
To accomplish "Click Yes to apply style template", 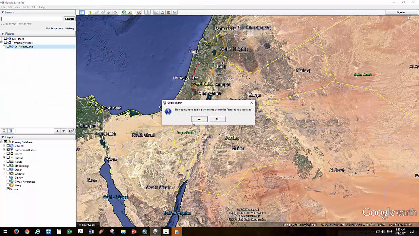I will 199,119.
